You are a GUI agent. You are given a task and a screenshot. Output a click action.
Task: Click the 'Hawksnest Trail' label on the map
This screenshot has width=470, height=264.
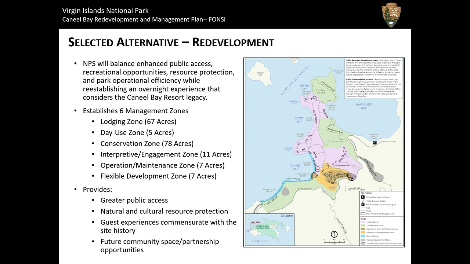coord(335,131)
